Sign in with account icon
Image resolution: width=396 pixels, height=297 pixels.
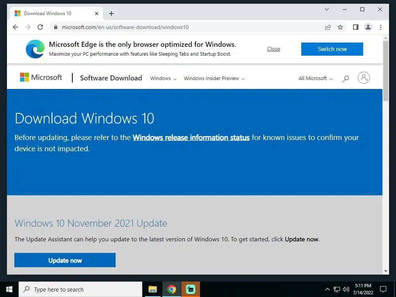coord(364,78)
